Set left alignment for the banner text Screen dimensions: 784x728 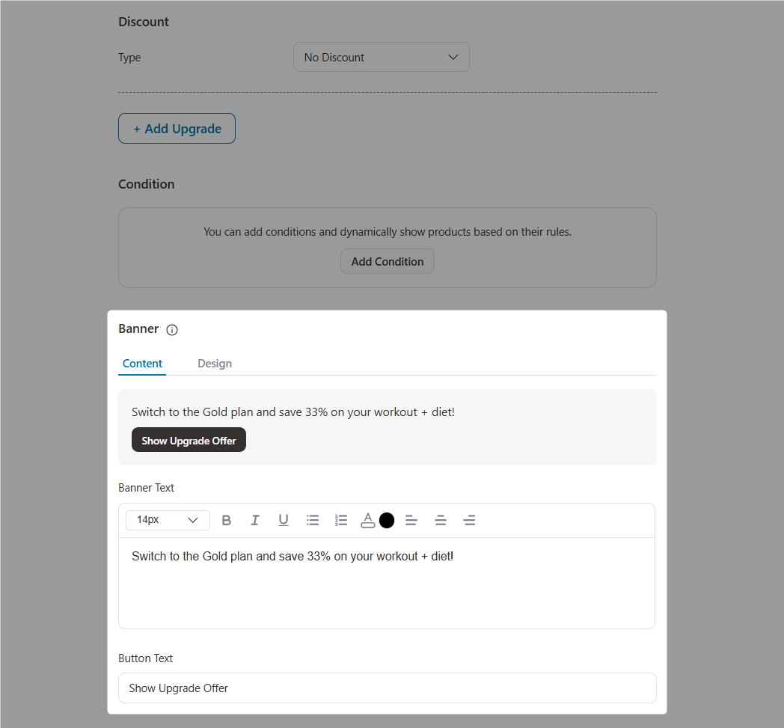click(x=411, y=520)
